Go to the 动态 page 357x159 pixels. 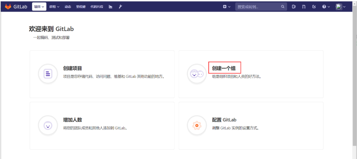coord(68,7)
